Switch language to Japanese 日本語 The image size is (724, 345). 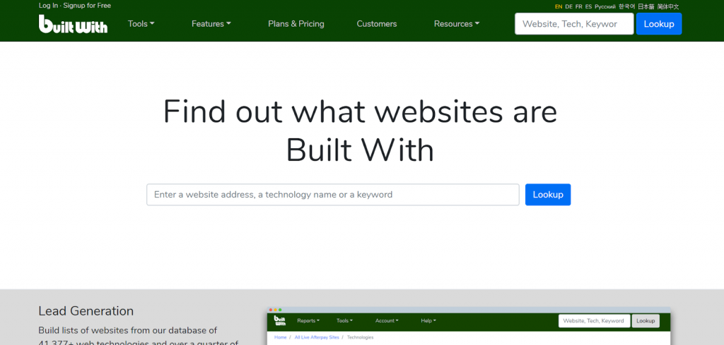tap(646, 6)
